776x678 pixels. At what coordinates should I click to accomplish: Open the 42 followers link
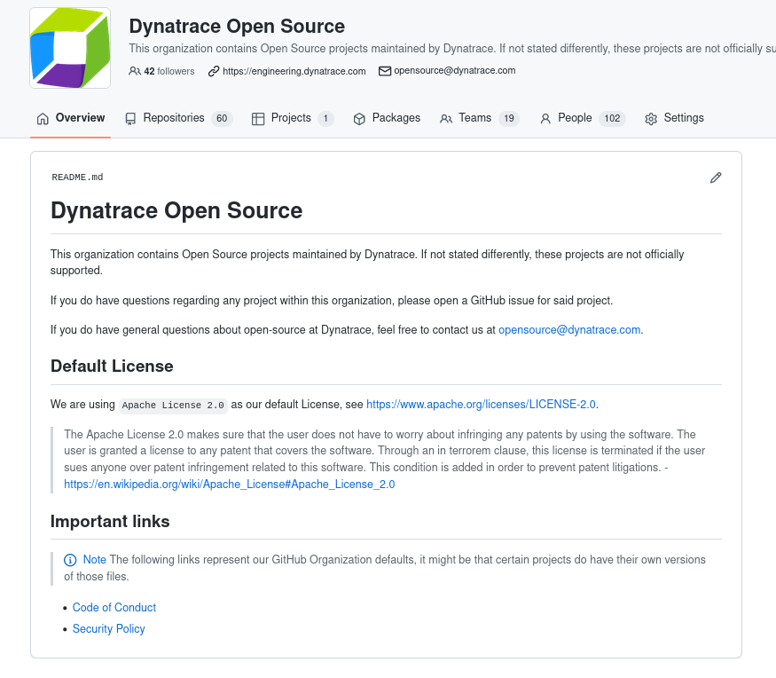tap(169, 71)
